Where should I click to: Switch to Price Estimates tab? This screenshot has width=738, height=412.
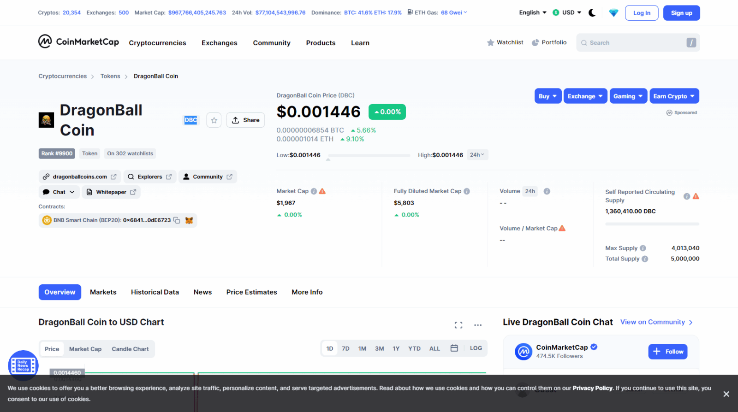click(252, 292)
